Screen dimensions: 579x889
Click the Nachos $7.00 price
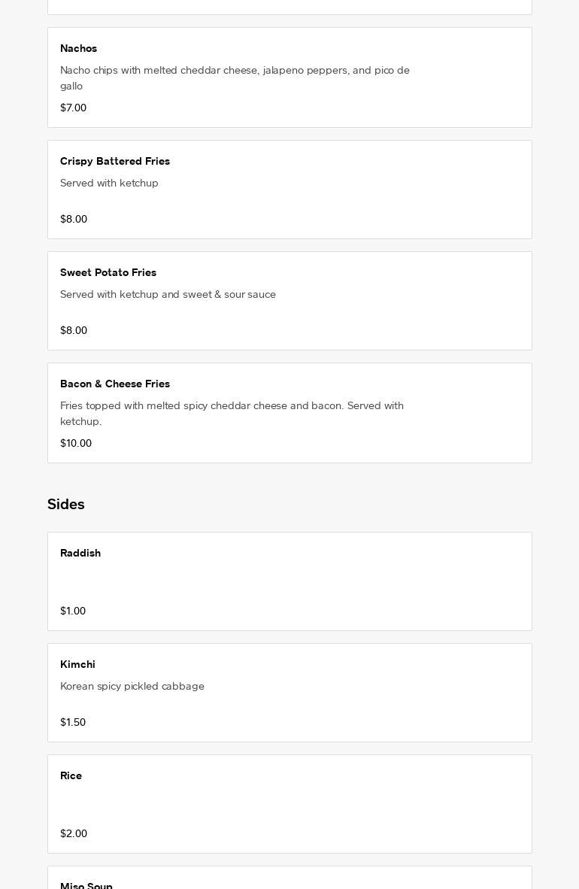pyautogui.click(x=74, y=108)
